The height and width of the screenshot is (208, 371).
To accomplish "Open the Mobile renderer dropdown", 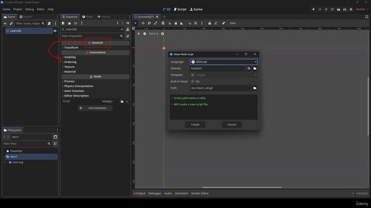I will [362, 9].
